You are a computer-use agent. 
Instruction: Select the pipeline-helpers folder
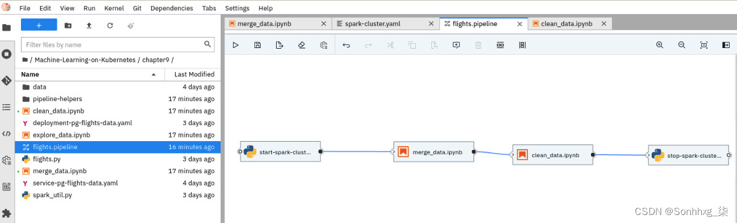click(118, 99)
